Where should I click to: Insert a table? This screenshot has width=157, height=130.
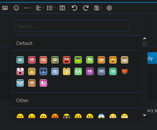(62, 8)
